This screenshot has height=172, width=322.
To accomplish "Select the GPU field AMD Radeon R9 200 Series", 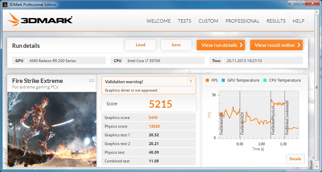I will (66, 61).
